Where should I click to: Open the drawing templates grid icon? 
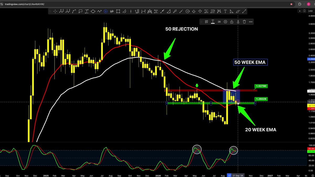tap(207, 22)
